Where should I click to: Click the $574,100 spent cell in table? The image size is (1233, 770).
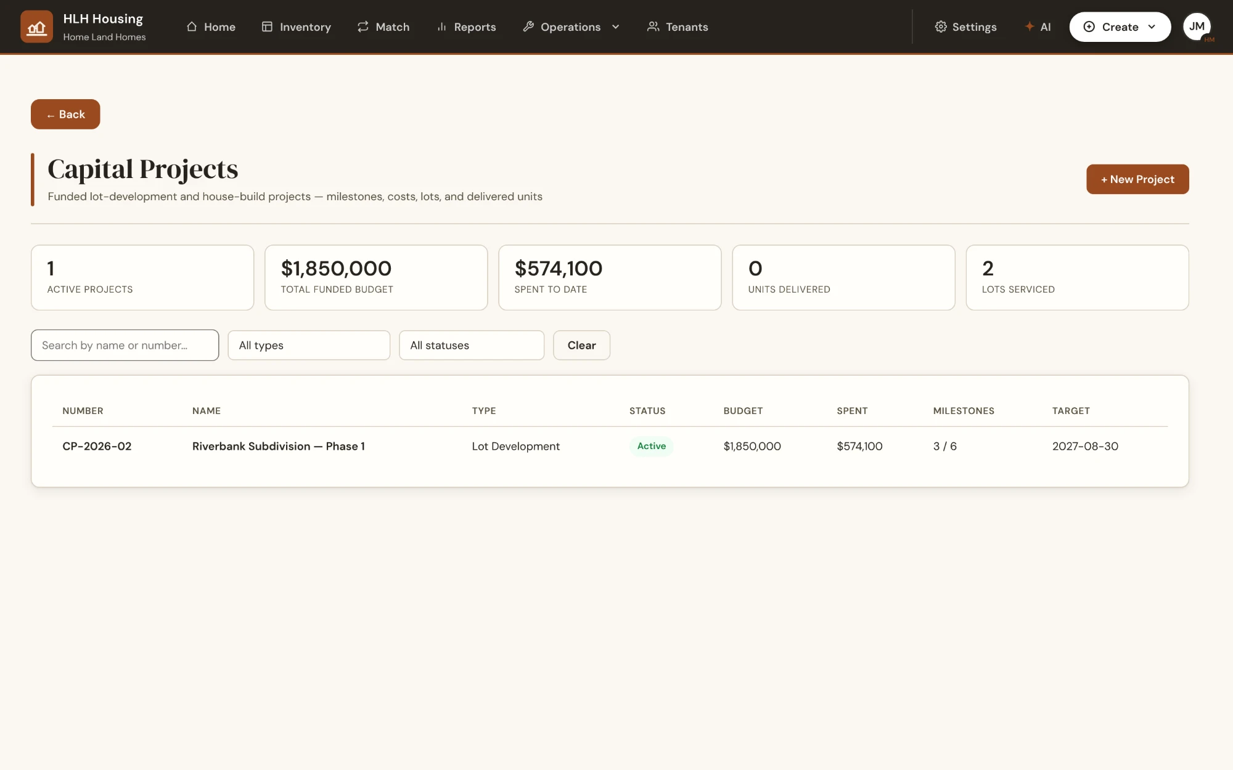pyautogui.click(x=859, y=446)
